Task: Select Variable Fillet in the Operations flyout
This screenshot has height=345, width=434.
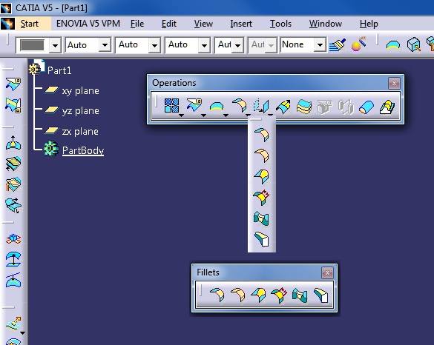Action: [x=262, y=176]
